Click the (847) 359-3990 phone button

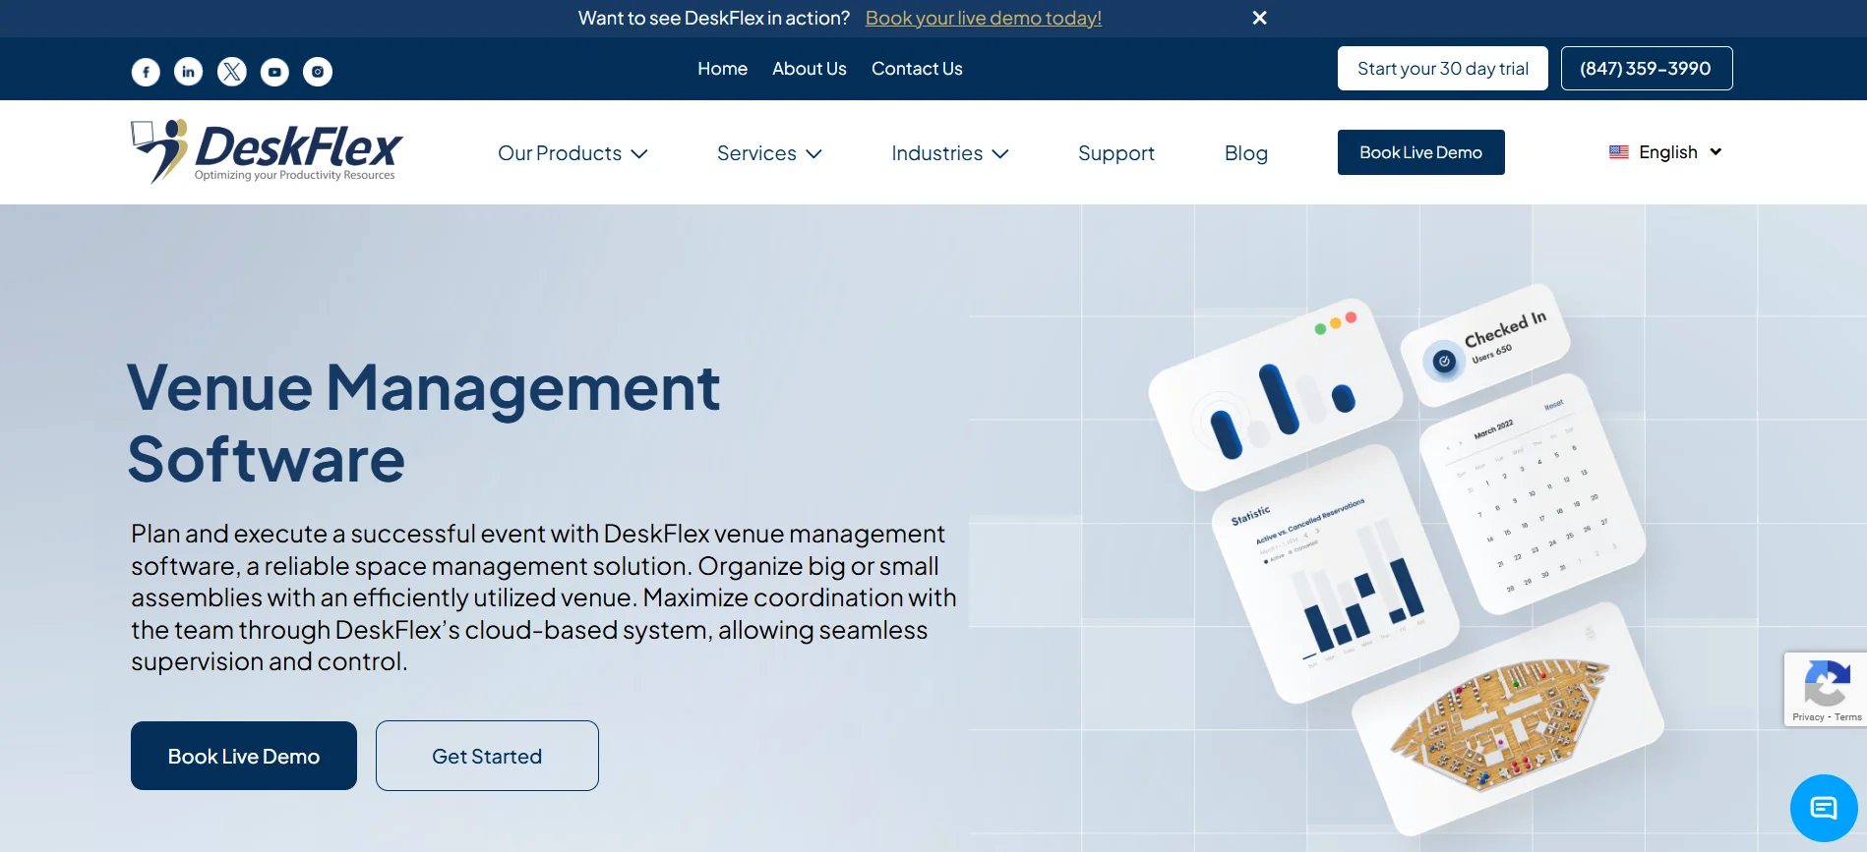(1647, 69)
